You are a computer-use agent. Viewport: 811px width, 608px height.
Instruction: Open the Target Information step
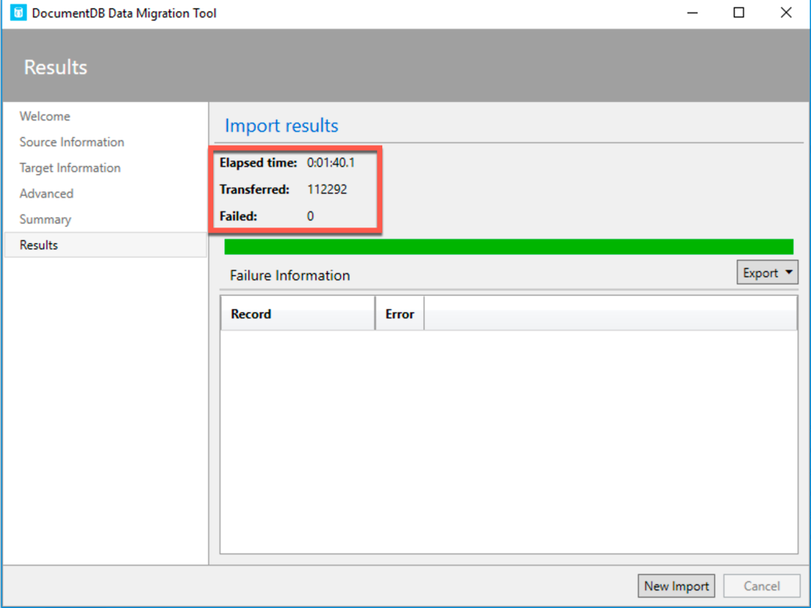click(70, 168)
